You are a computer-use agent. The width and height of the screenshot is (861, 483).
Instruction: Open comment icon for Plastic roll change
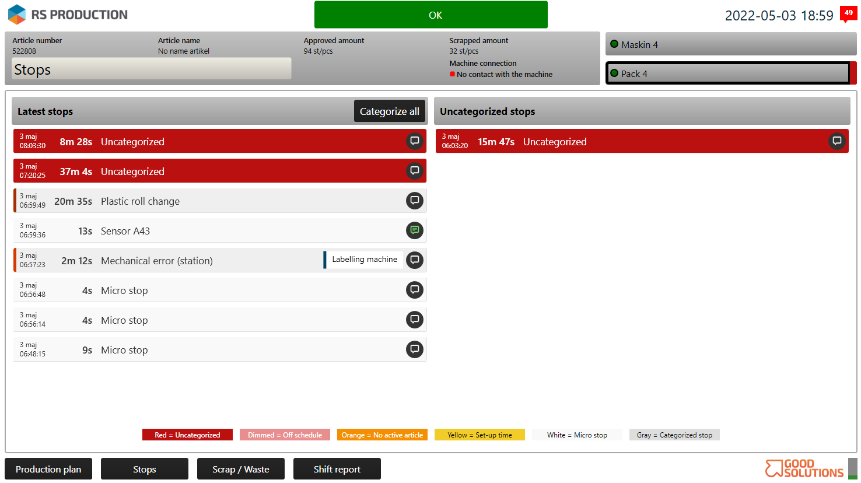point(414,201)
